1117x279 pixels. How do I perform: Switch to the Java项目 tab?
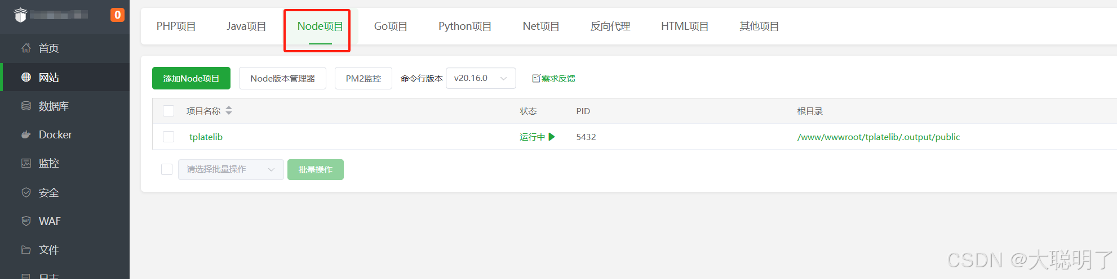(x=246, y=26)
